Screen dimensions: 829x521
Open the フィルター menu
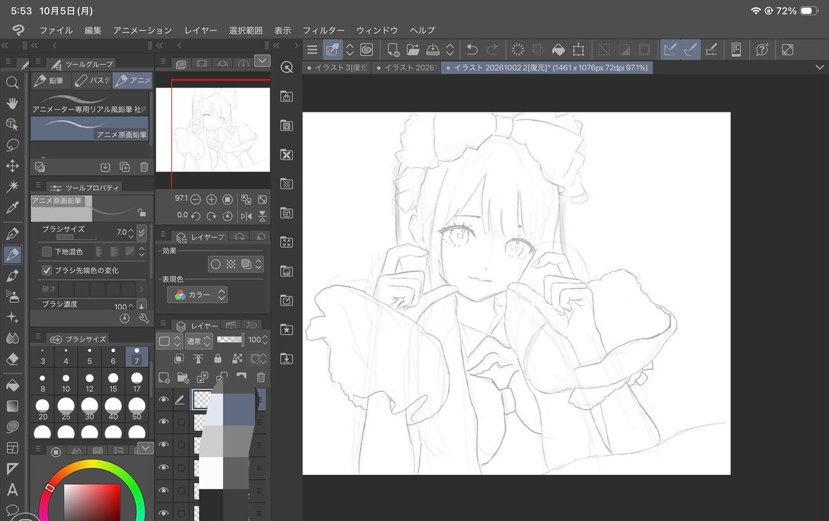[323, 30]
